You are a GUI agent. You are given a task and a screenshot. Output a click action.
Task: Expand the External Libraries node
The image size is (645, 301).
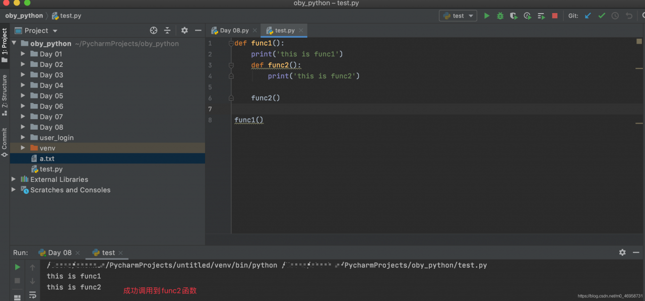[14, 179]
